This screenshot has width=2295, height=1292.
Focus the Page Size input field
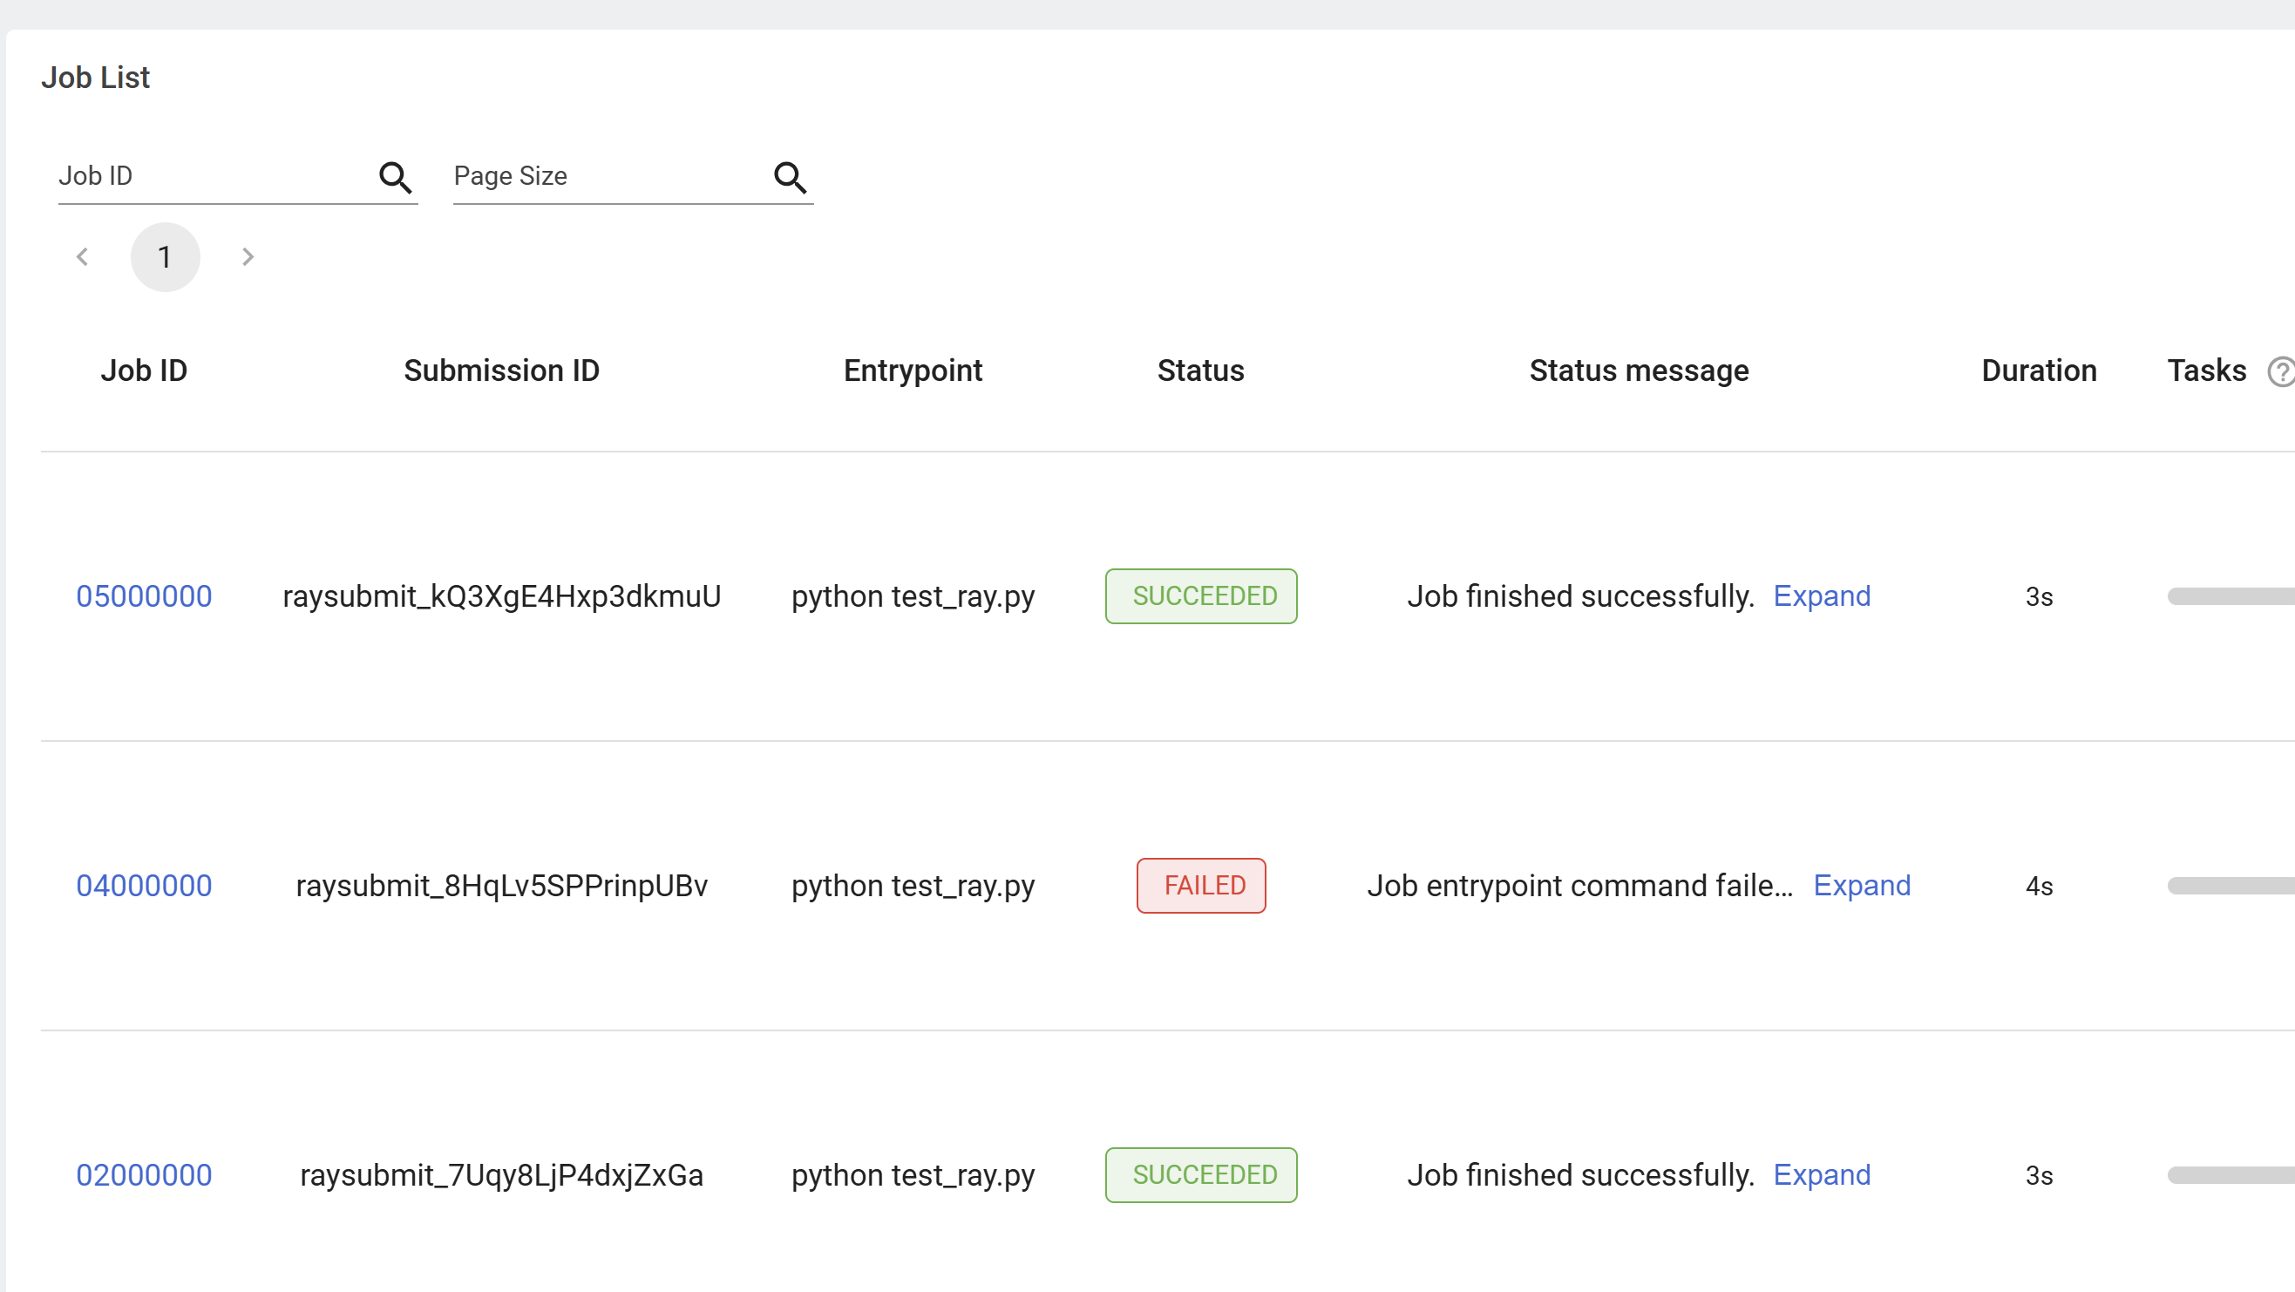pos(606,176)
